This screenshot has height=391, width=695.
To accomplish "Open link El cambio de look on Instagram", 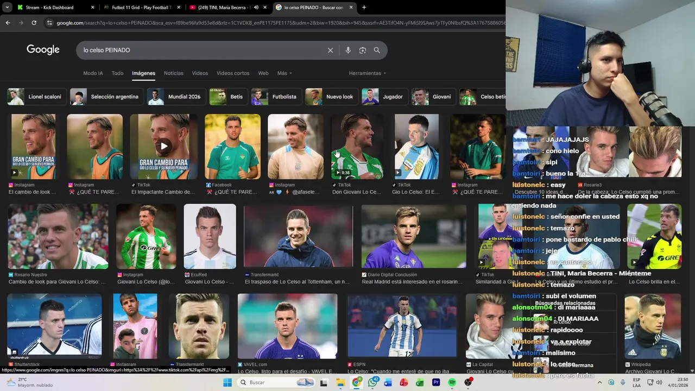I will pos(33,192).
